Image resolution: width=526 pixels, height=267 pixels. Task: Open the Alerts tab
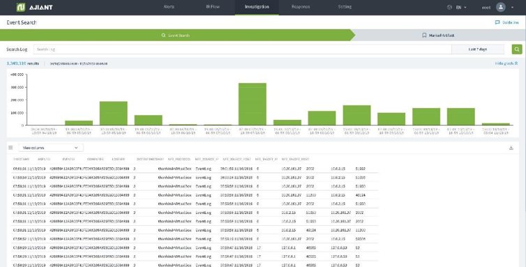[169, 7]
